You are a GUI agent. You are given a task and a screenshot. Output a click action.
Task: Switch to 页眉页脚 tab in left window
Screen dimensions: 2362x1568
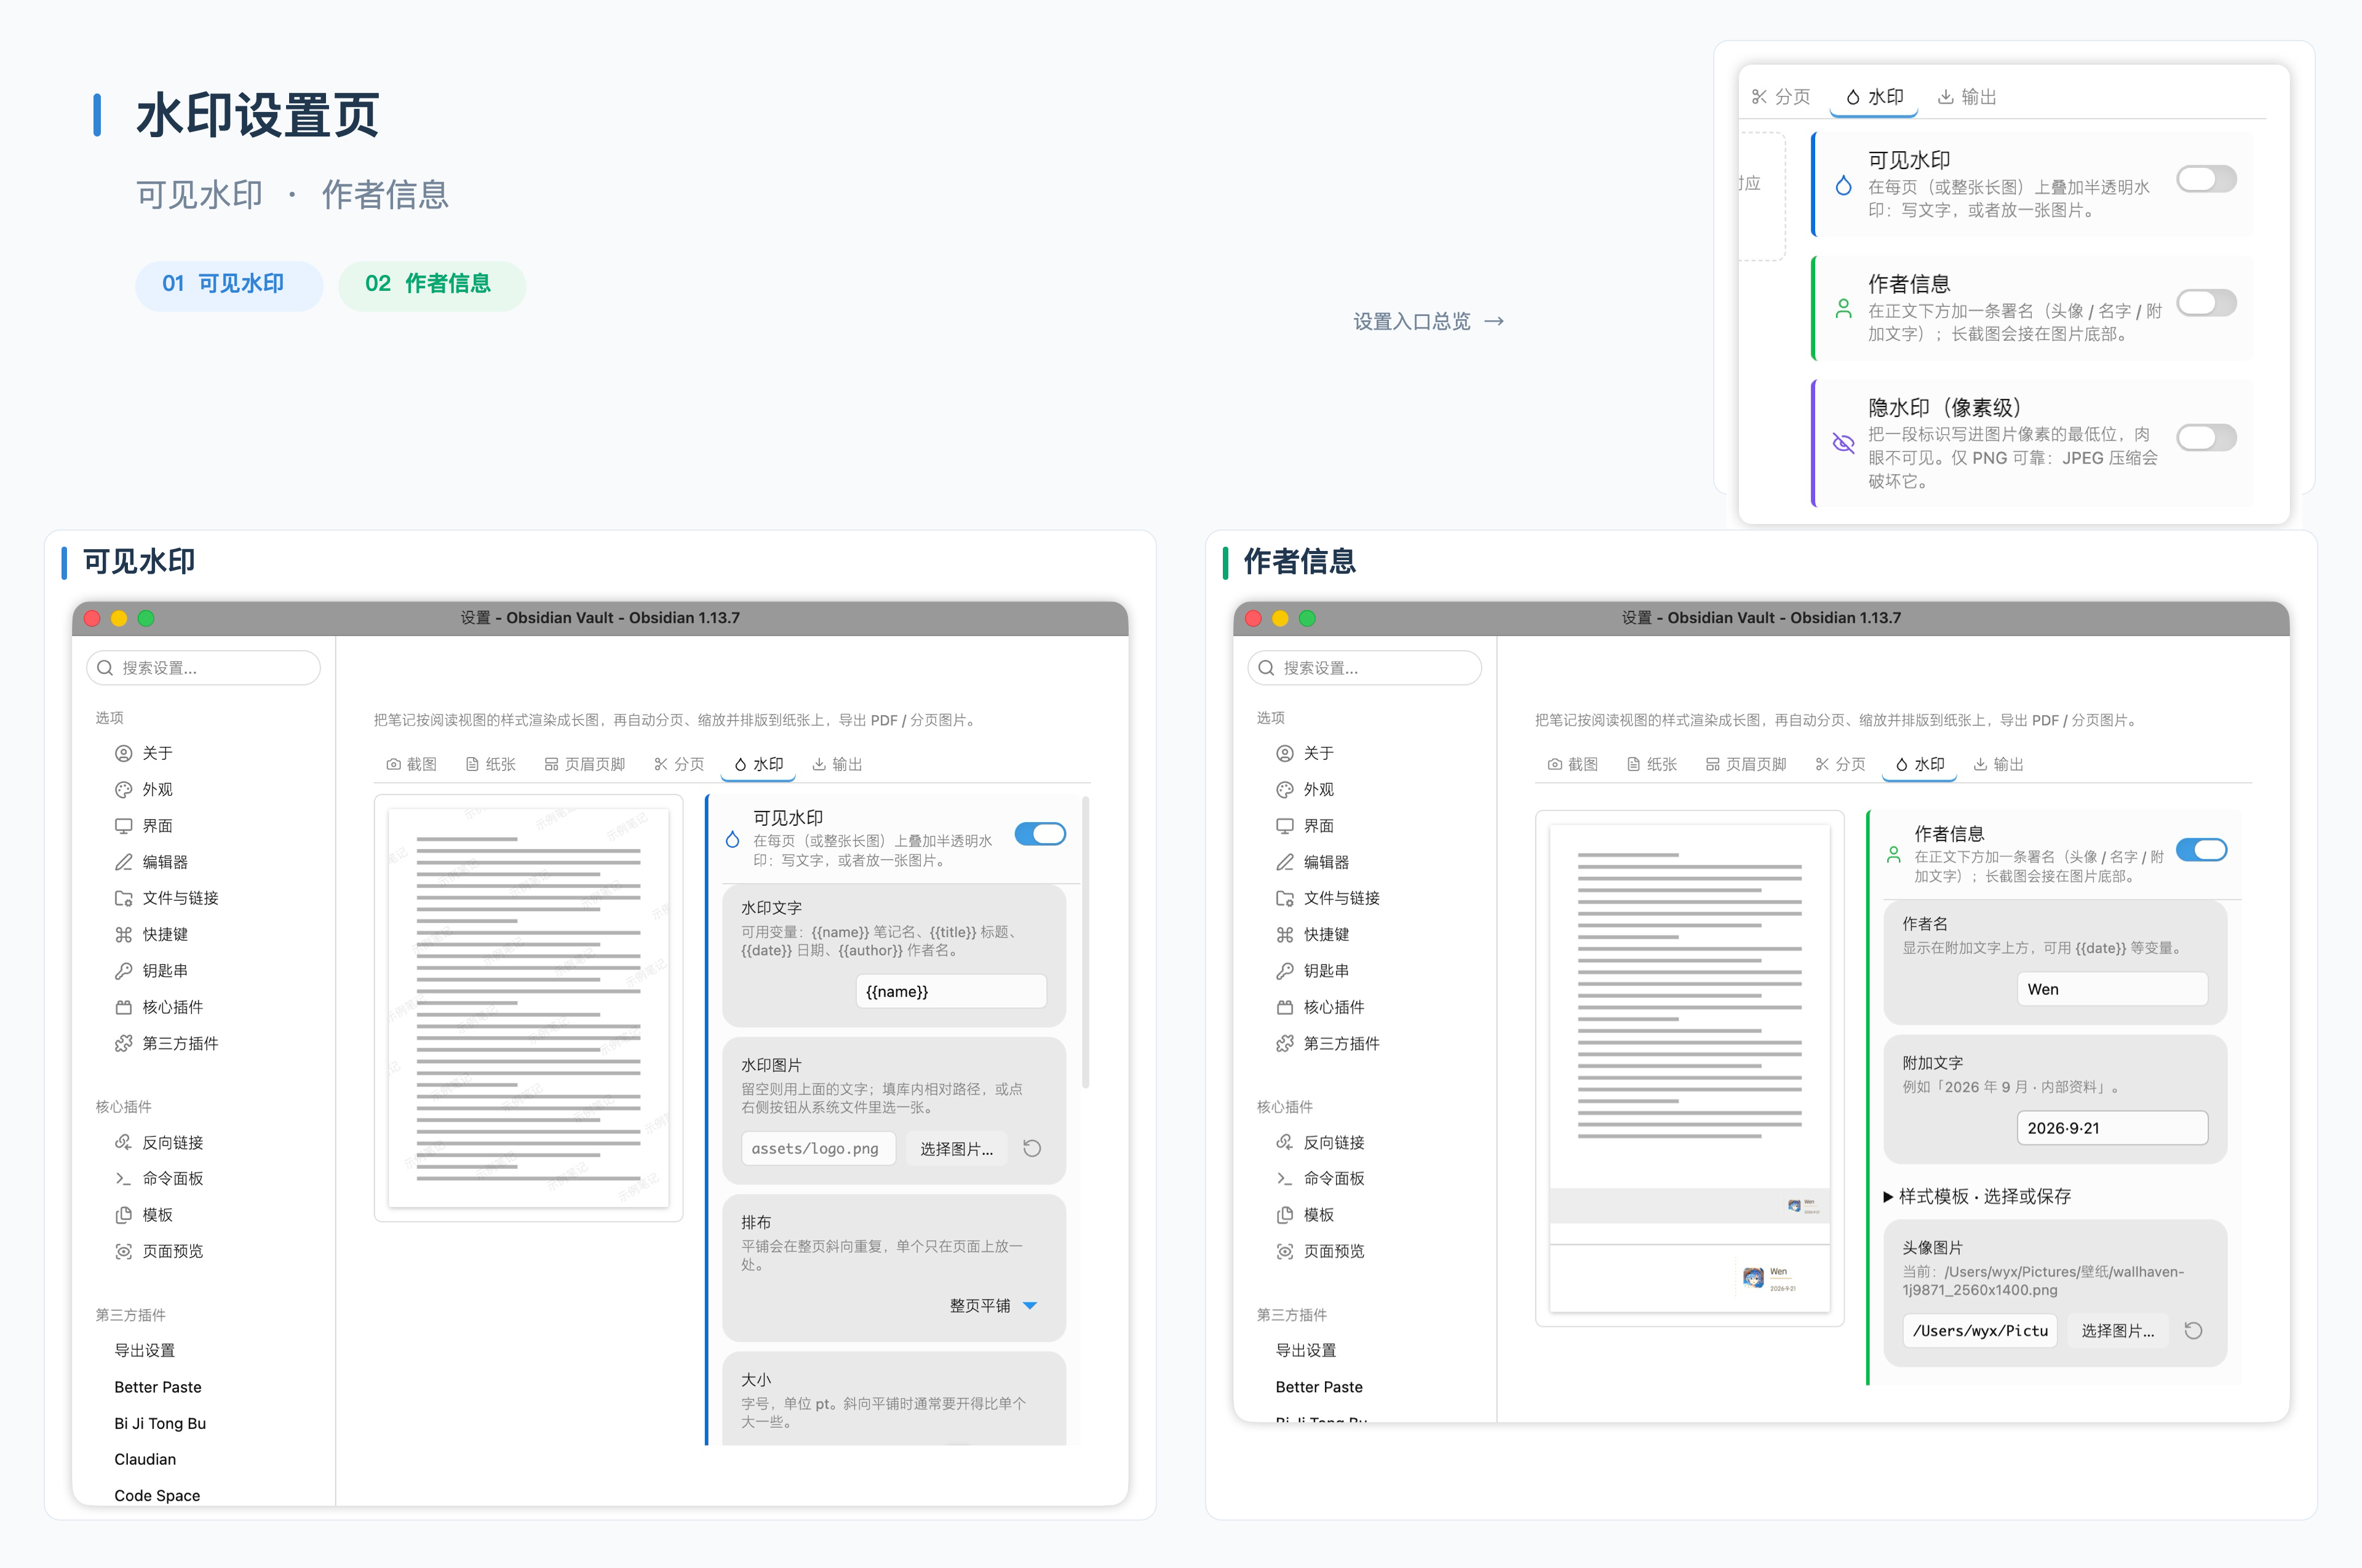click(x=584, y=764)
